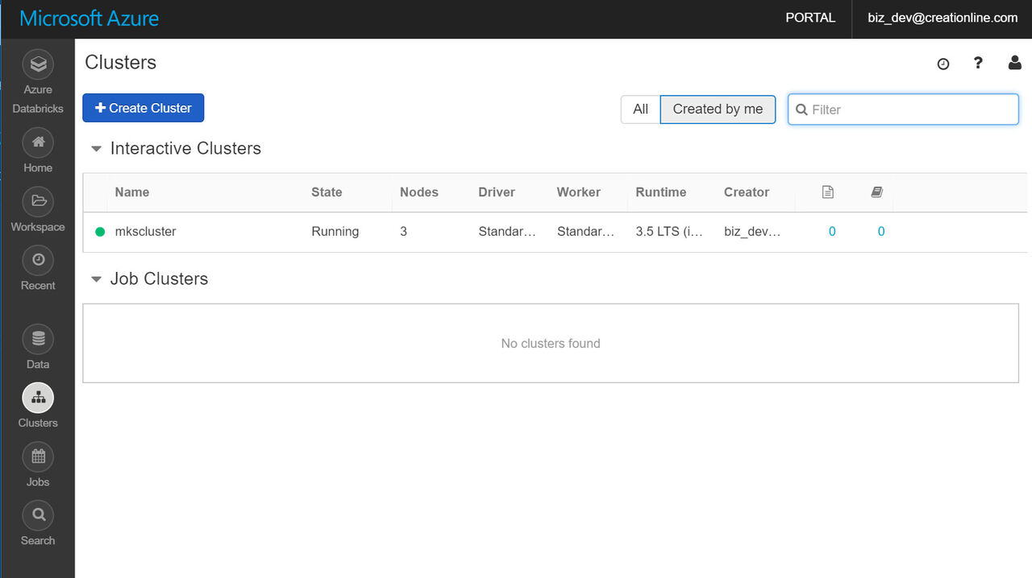Click the libraries book column header icon
1032x578 pixels.
(877, 192)
